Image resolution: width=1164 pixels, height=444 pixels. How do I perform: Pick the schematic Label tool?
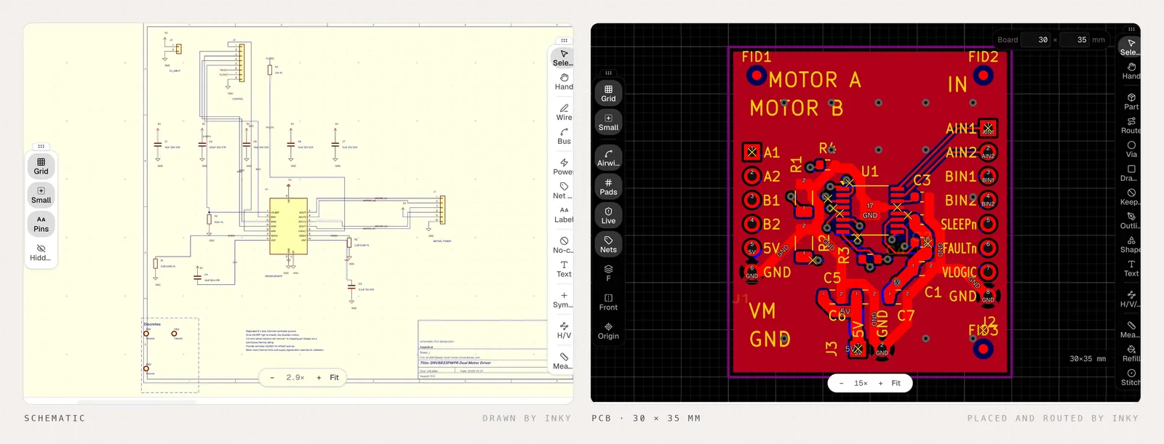563,215
